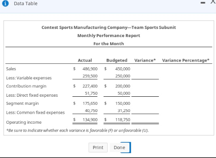Click actual contribution margin 227,400

click(x=90, y=86)
